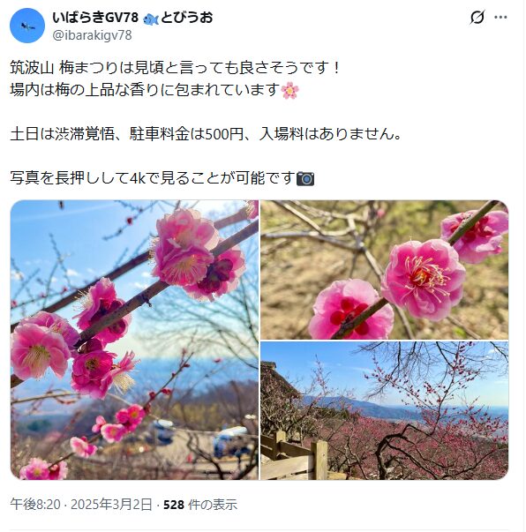Click the Grok slashed-circle icon

(477, 17)
